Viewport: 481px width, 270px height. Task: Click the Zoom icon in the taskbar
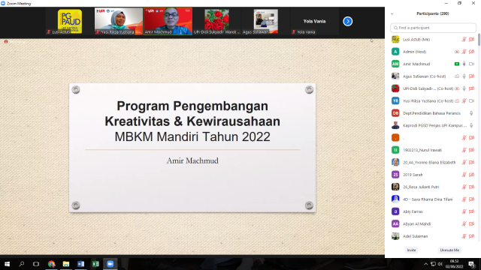click(110, 264)
